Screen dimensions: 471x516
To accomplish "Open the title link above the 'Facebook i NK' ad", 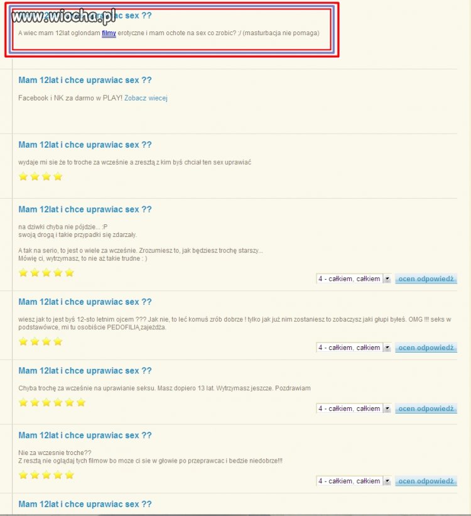I will 85,80.
